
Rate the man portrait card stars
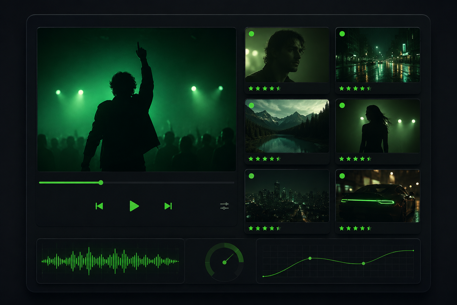[265, 88]
